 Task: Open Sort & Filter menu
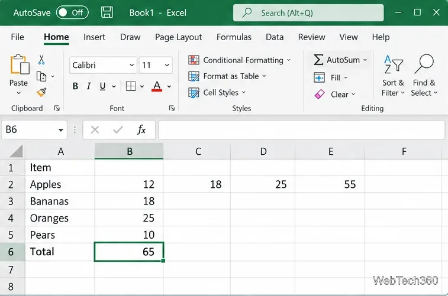coord(393,76)
